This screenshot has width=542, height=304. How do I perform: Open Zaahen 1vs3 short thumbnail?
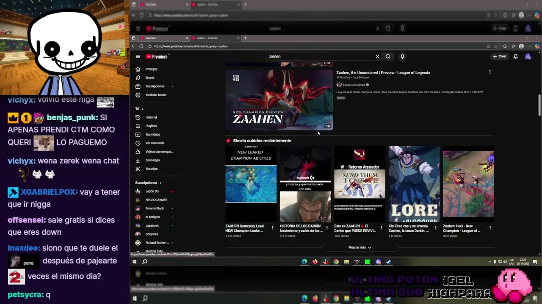pos(468,184)
